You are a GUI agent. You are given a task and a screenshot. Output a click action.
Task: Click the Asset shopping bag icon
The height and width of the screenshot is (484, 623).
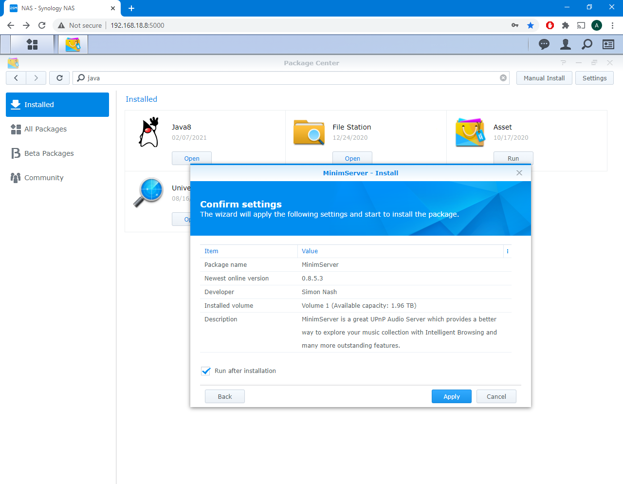tap(470, 132)
